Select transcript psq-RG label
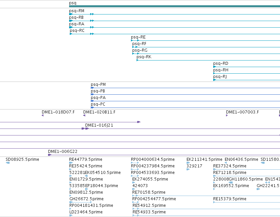 tap(140, 50)
